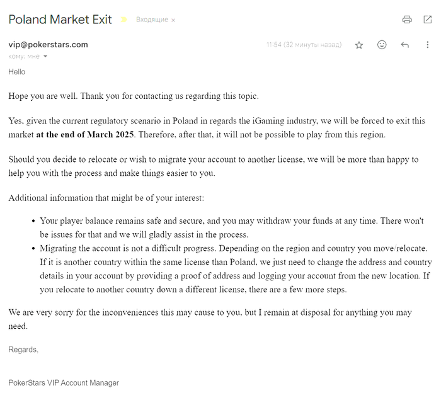
Task: Remove the Входящие label with its X
Action: [x=173, y=20]
